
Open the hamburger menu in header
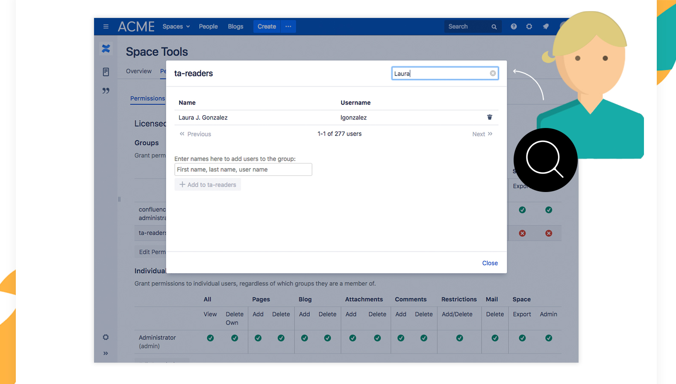point(106,26)
